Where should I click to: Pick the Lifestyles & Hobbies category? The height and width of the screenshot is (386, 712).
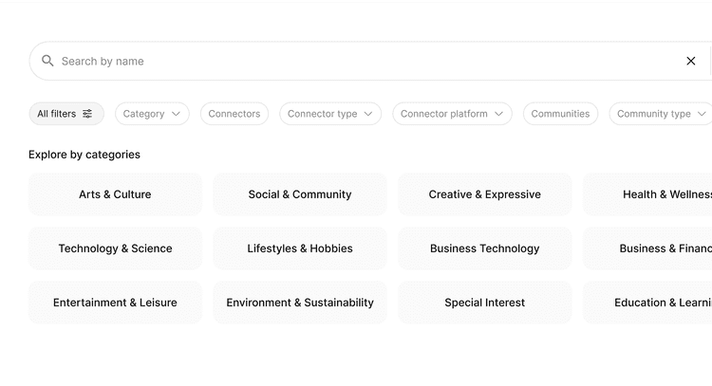(x=300, y=248)
